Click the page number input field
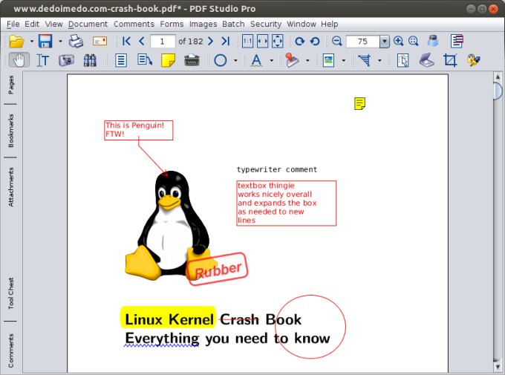The width and height of the screenshot is (505, 375). click(x=163, y=42)
